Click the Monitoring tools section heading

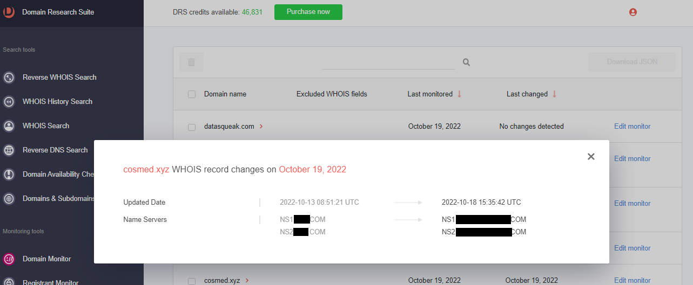click(23, 232)
